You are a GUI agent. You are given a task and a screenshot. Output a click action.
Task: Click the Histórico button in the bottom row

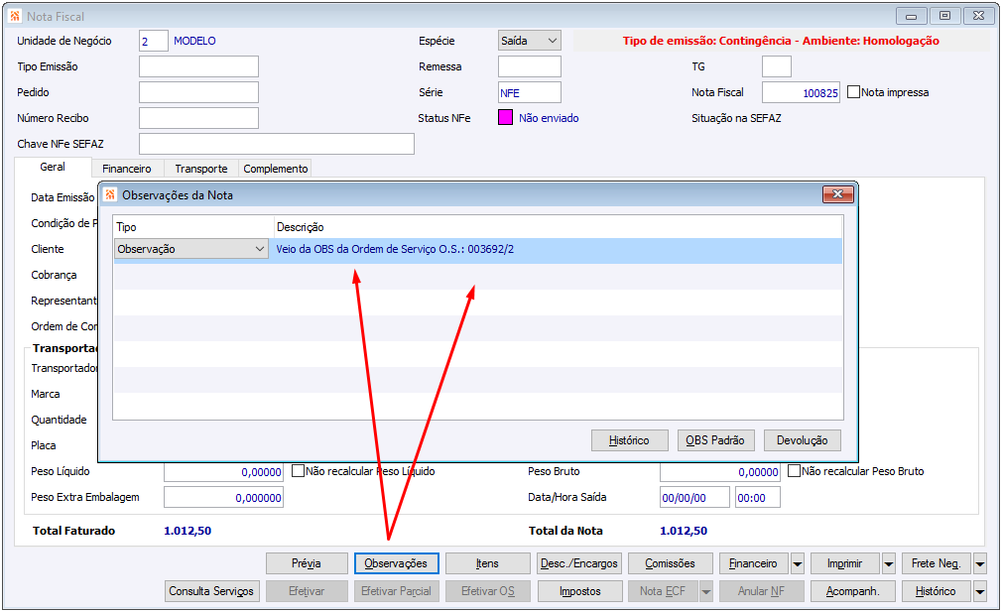click(x=936, y=591)
